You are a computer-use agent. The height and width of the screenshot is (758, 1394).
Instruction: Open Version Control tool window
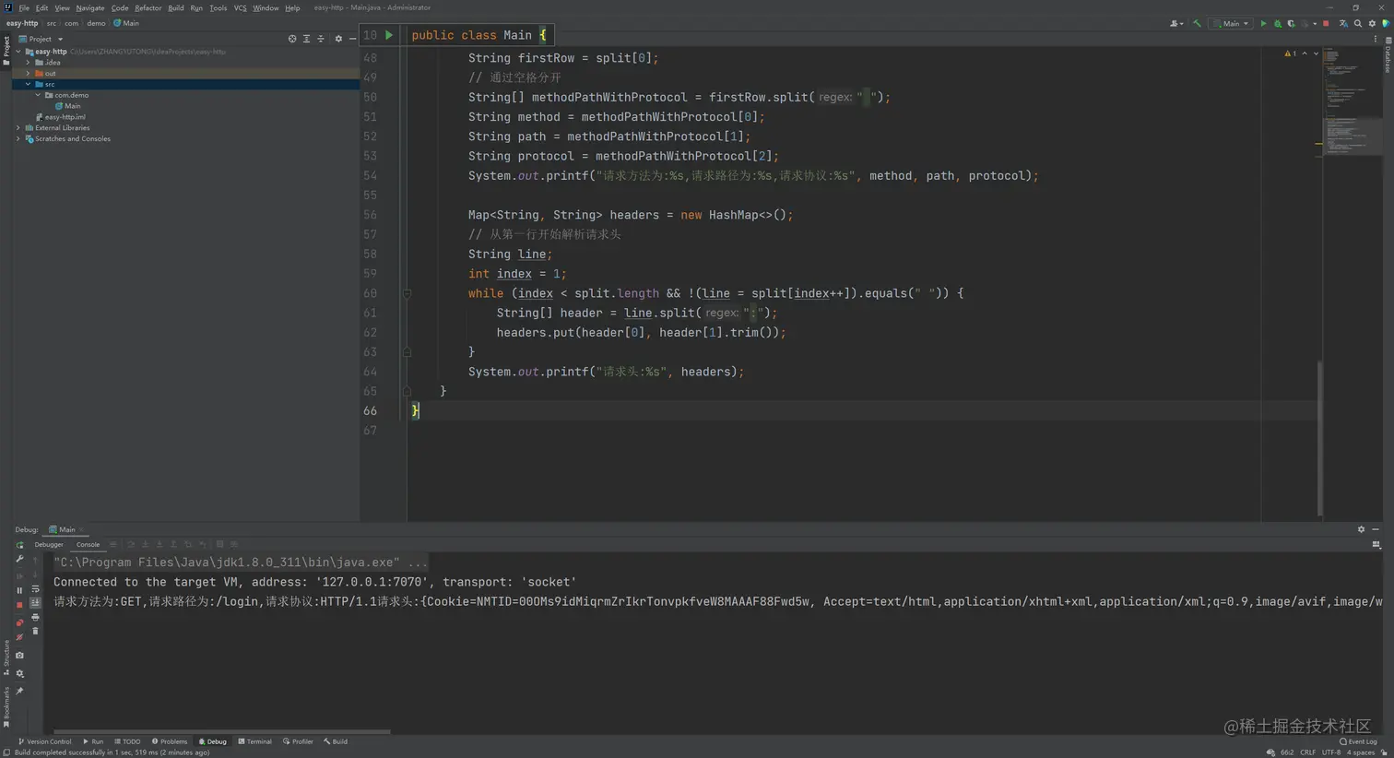(44, 741)
